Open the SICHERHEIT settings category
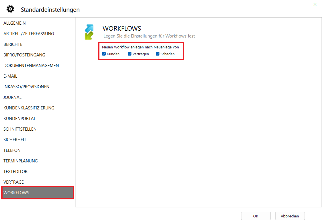This screenshot has height=224, width=322. (15, 140)
